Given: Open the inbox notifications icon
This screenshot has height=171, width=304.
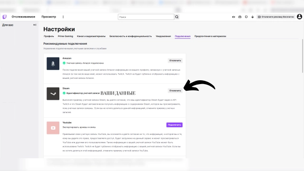Looking at the screenshot, I should click(240, 17).
